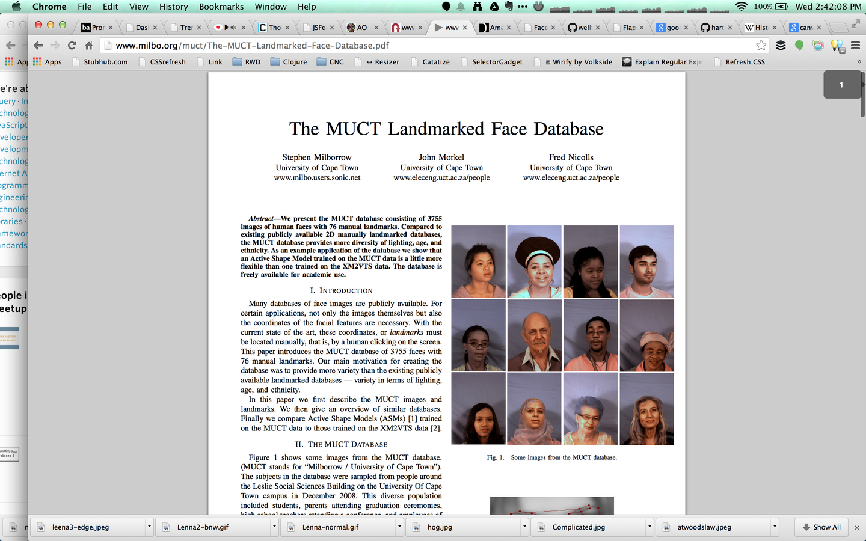
Task: Switch to the GitHub hart tab
Action: [716, 28]
